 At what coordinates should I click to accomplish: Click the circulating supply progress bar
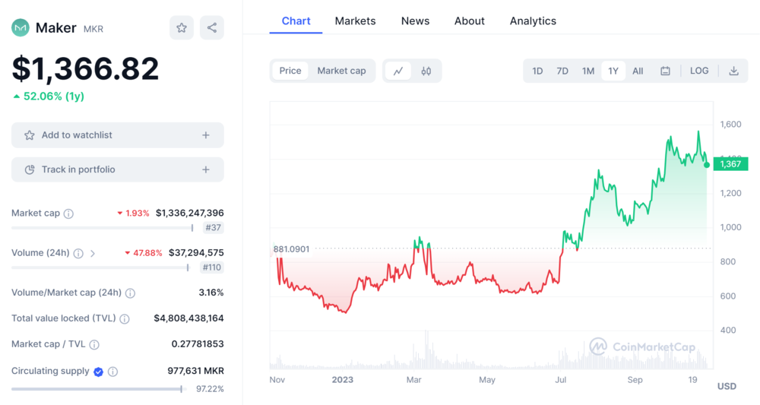[97, 389]
